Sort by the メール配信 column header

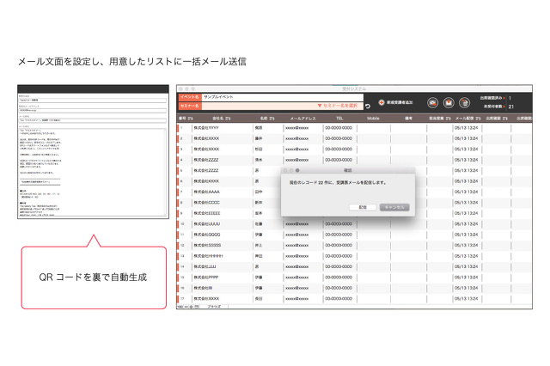pyautogui.click(x=466, y=118)
